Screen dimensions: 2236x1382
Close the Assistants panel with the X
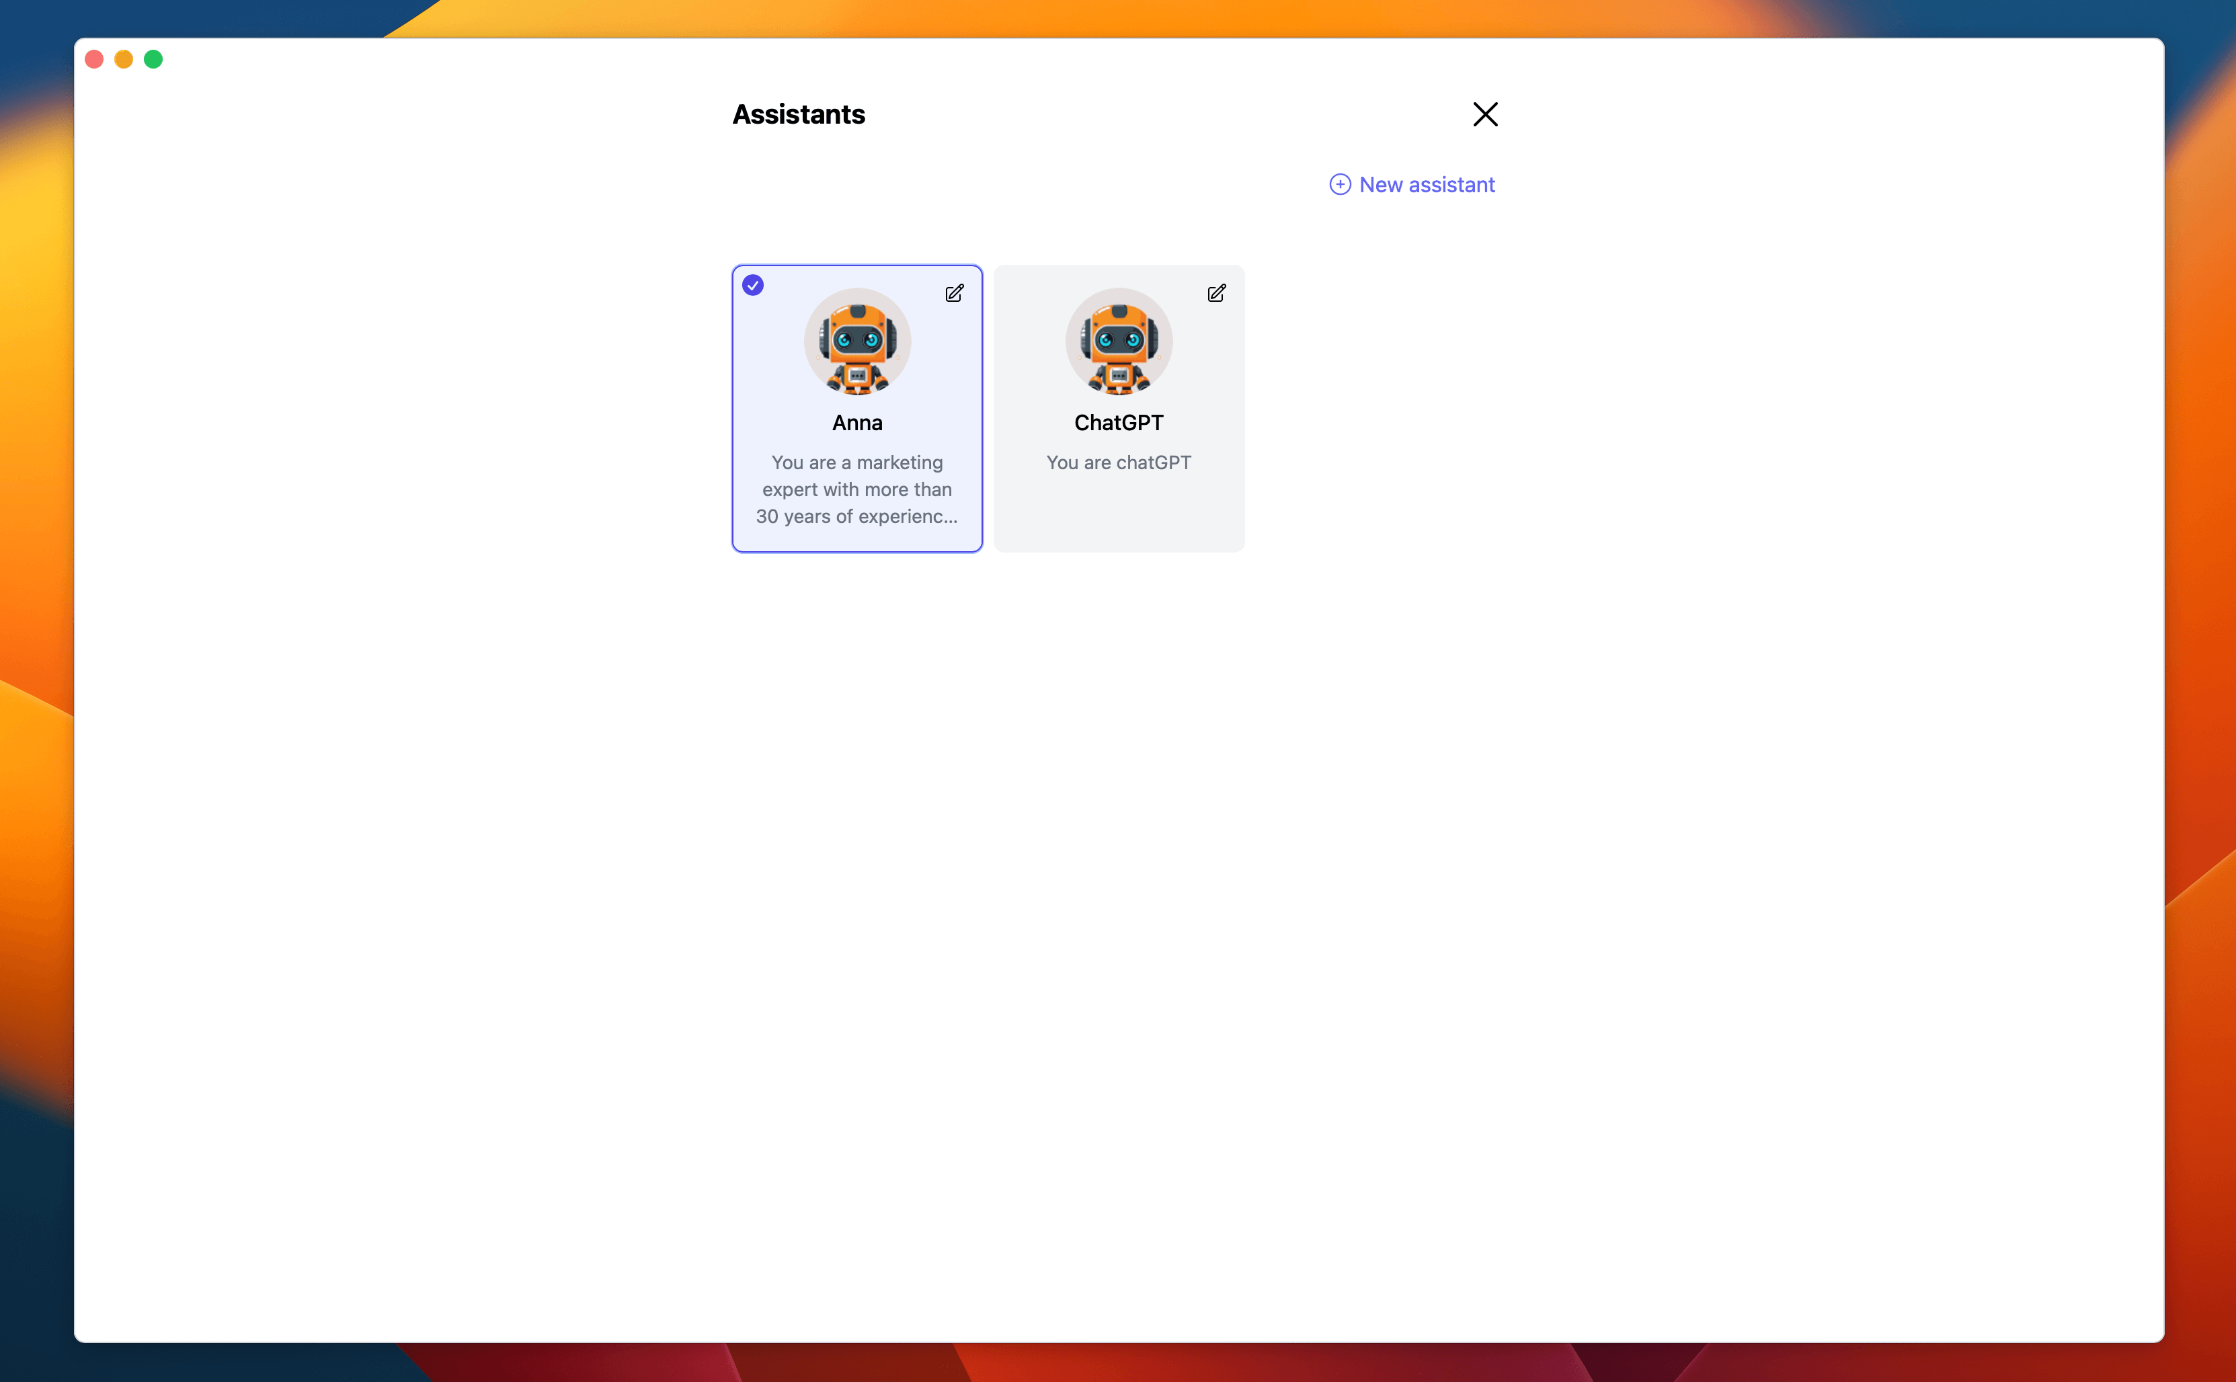tap(1486, 114)
